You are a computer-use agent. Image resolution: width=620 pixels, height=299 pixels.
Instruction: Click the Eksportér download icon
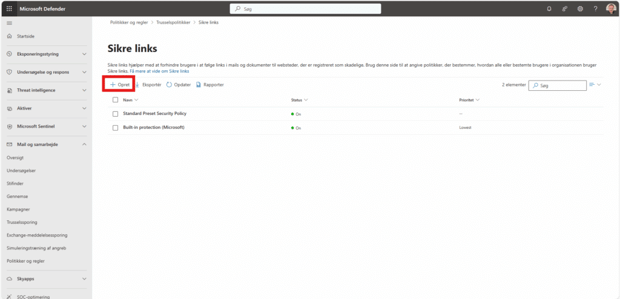[137, 85]
